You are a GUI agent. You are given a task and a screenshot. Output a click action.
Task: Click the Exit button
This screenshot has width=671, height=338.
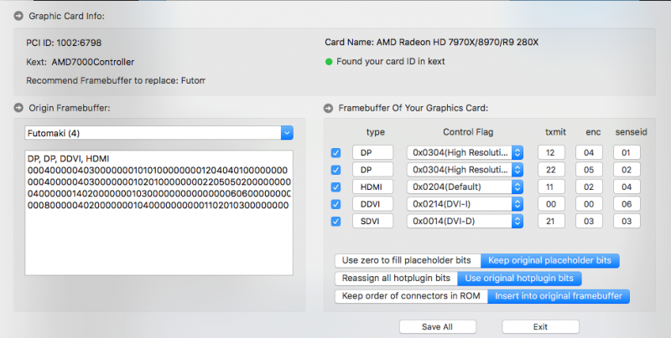tap(540, 326)
